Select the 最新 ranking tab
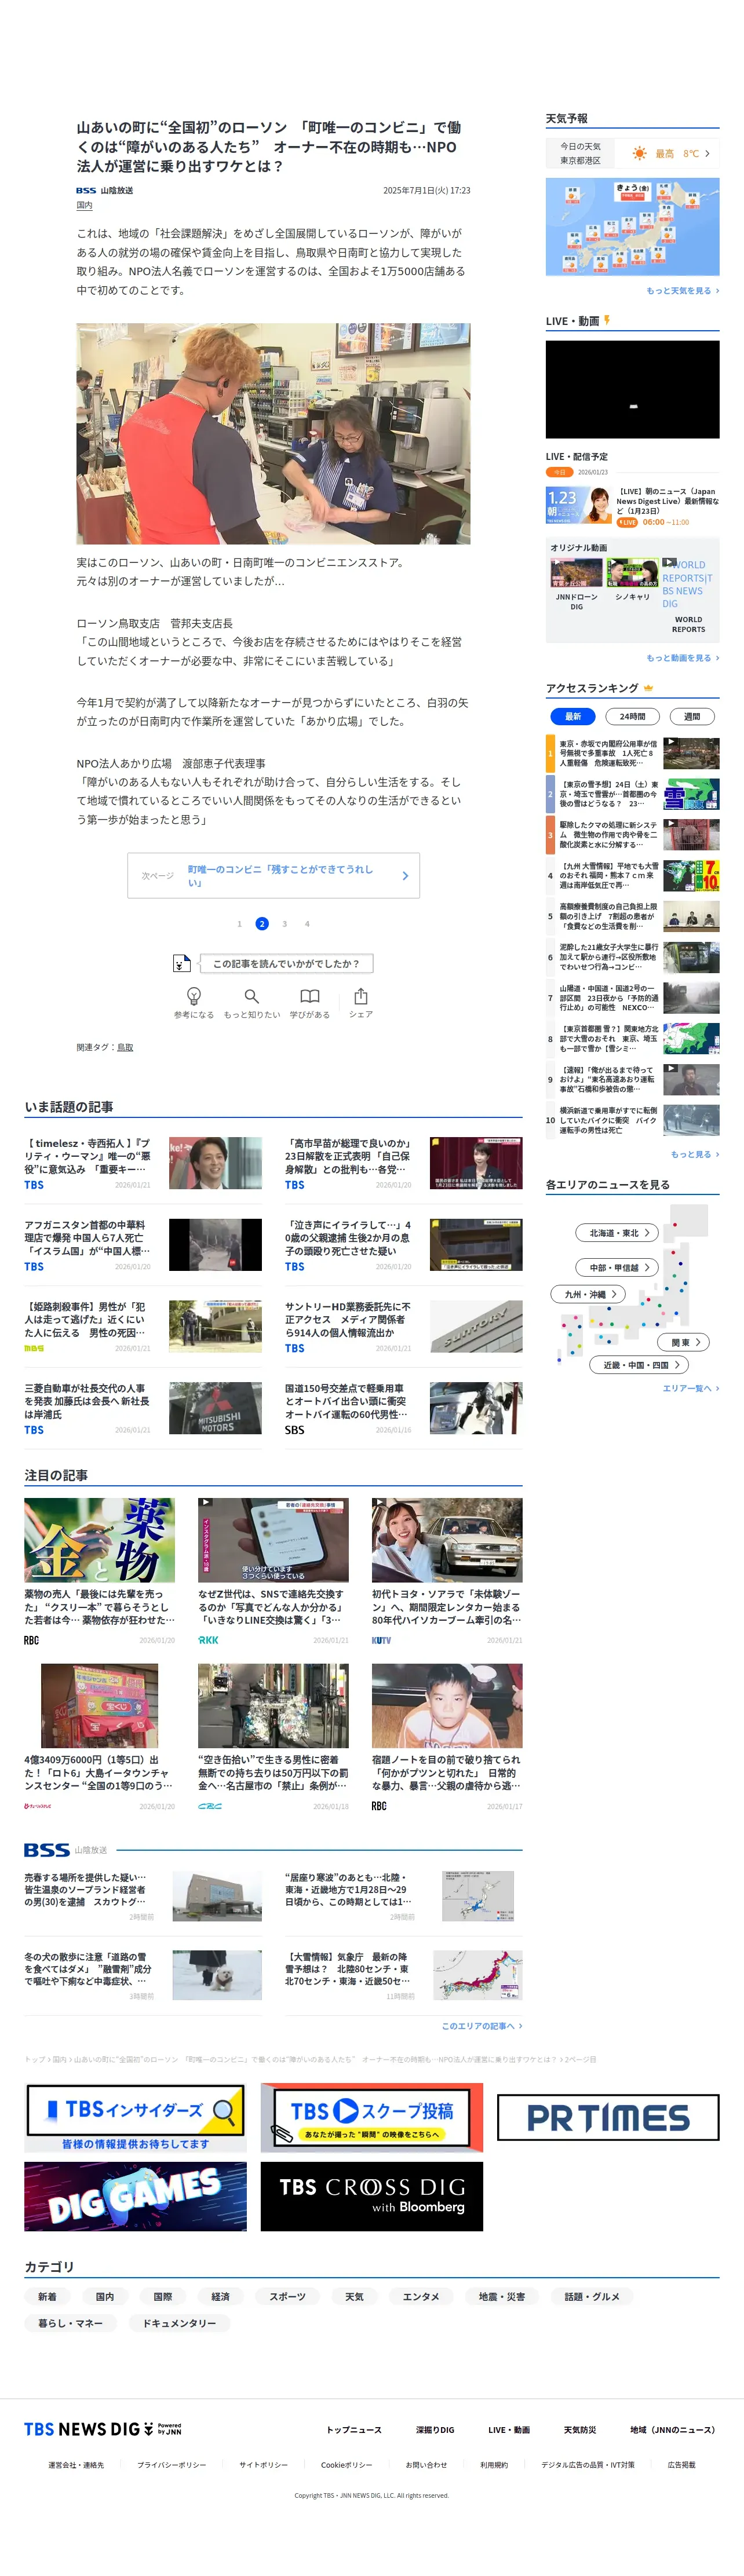 pos(573,716)
